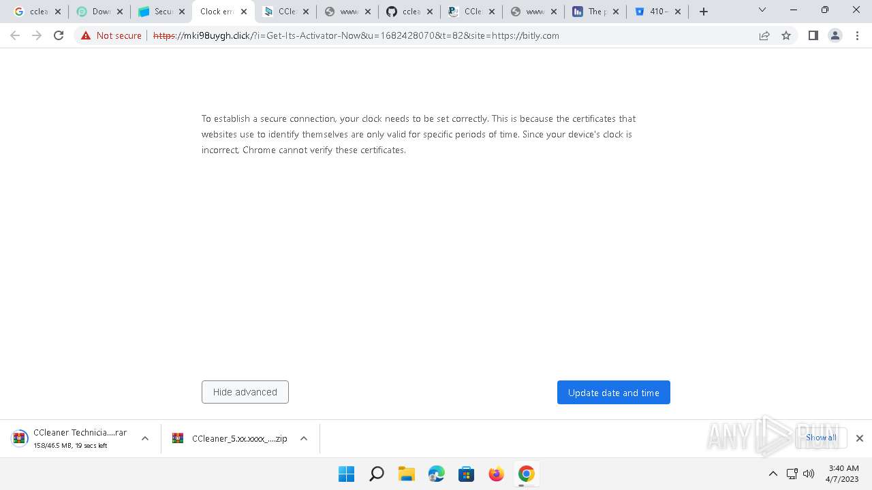
Task: Open network status tray icon
Action: 792,474
